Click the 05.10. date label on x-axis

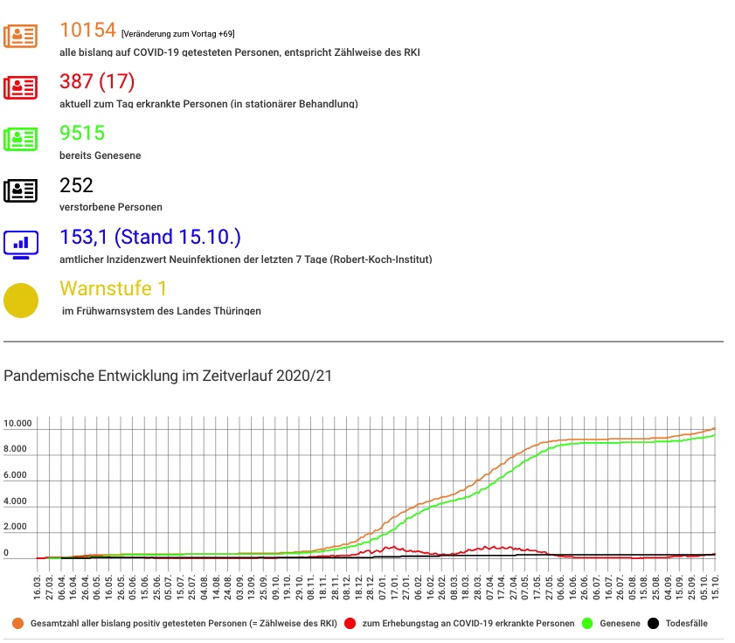[x=704, y=588]
